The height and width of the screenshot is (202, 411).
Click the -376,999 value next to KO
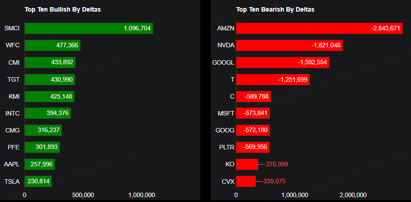point(276,164)
